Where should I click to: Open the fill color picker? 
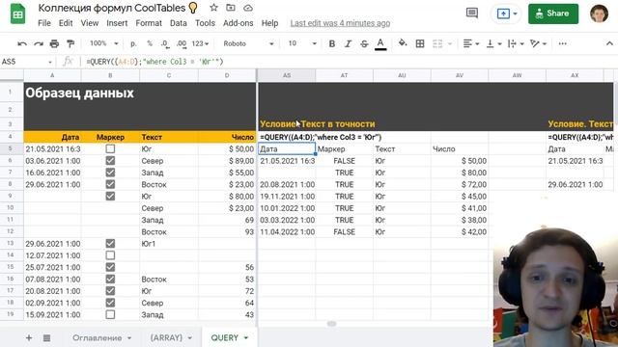[403, 43]
